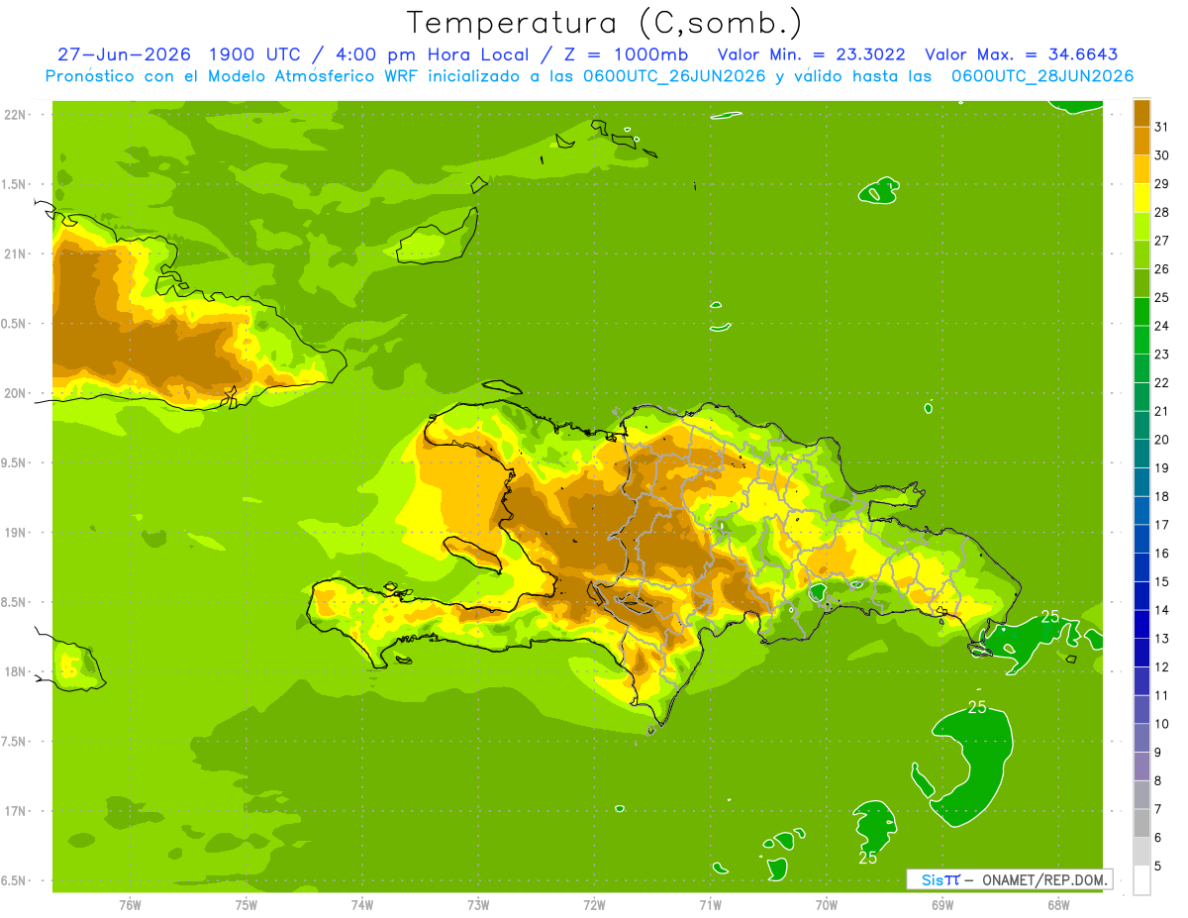Click the "0.5N" latitude axis label

click(13, 324)
